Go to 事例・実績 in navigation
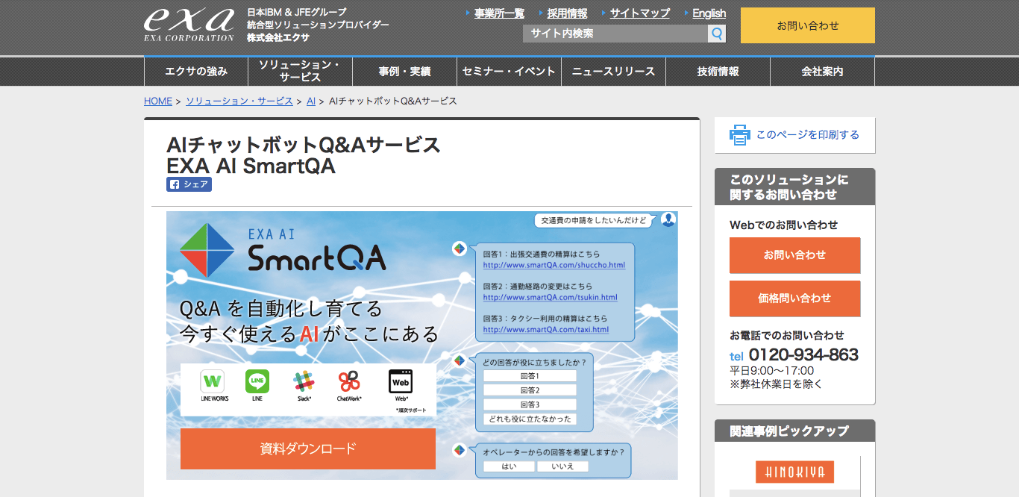The image size is (1019, 497). pyautogui.click(x=404, y=72)
